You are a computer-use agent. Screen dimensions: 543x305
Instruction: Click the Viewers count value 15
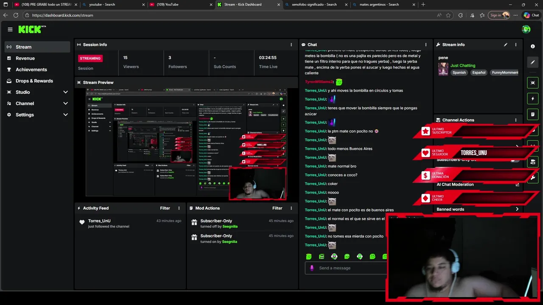click(x=125, y=58)
